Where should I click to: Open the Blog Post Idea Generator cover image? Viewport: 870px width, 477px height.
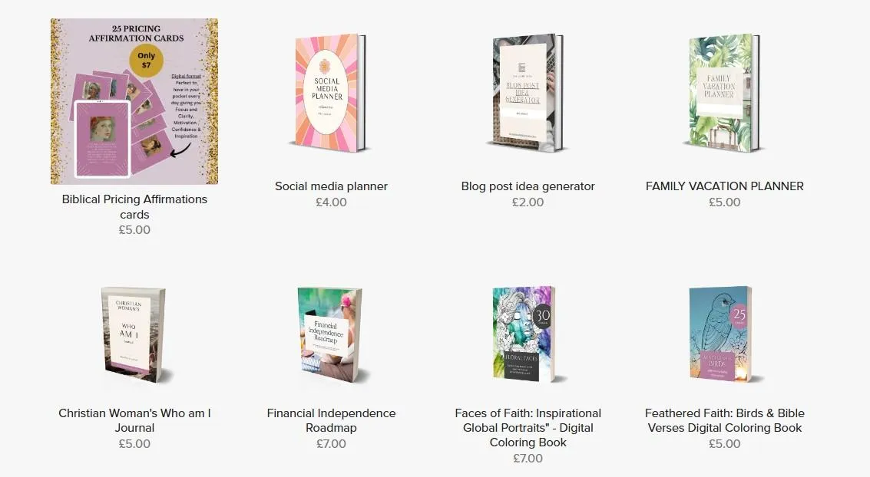point(527,93)
